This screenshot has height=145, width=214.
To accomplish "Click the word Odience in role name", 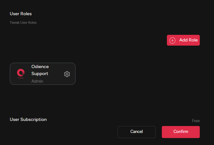I will [x=40, y=66].
